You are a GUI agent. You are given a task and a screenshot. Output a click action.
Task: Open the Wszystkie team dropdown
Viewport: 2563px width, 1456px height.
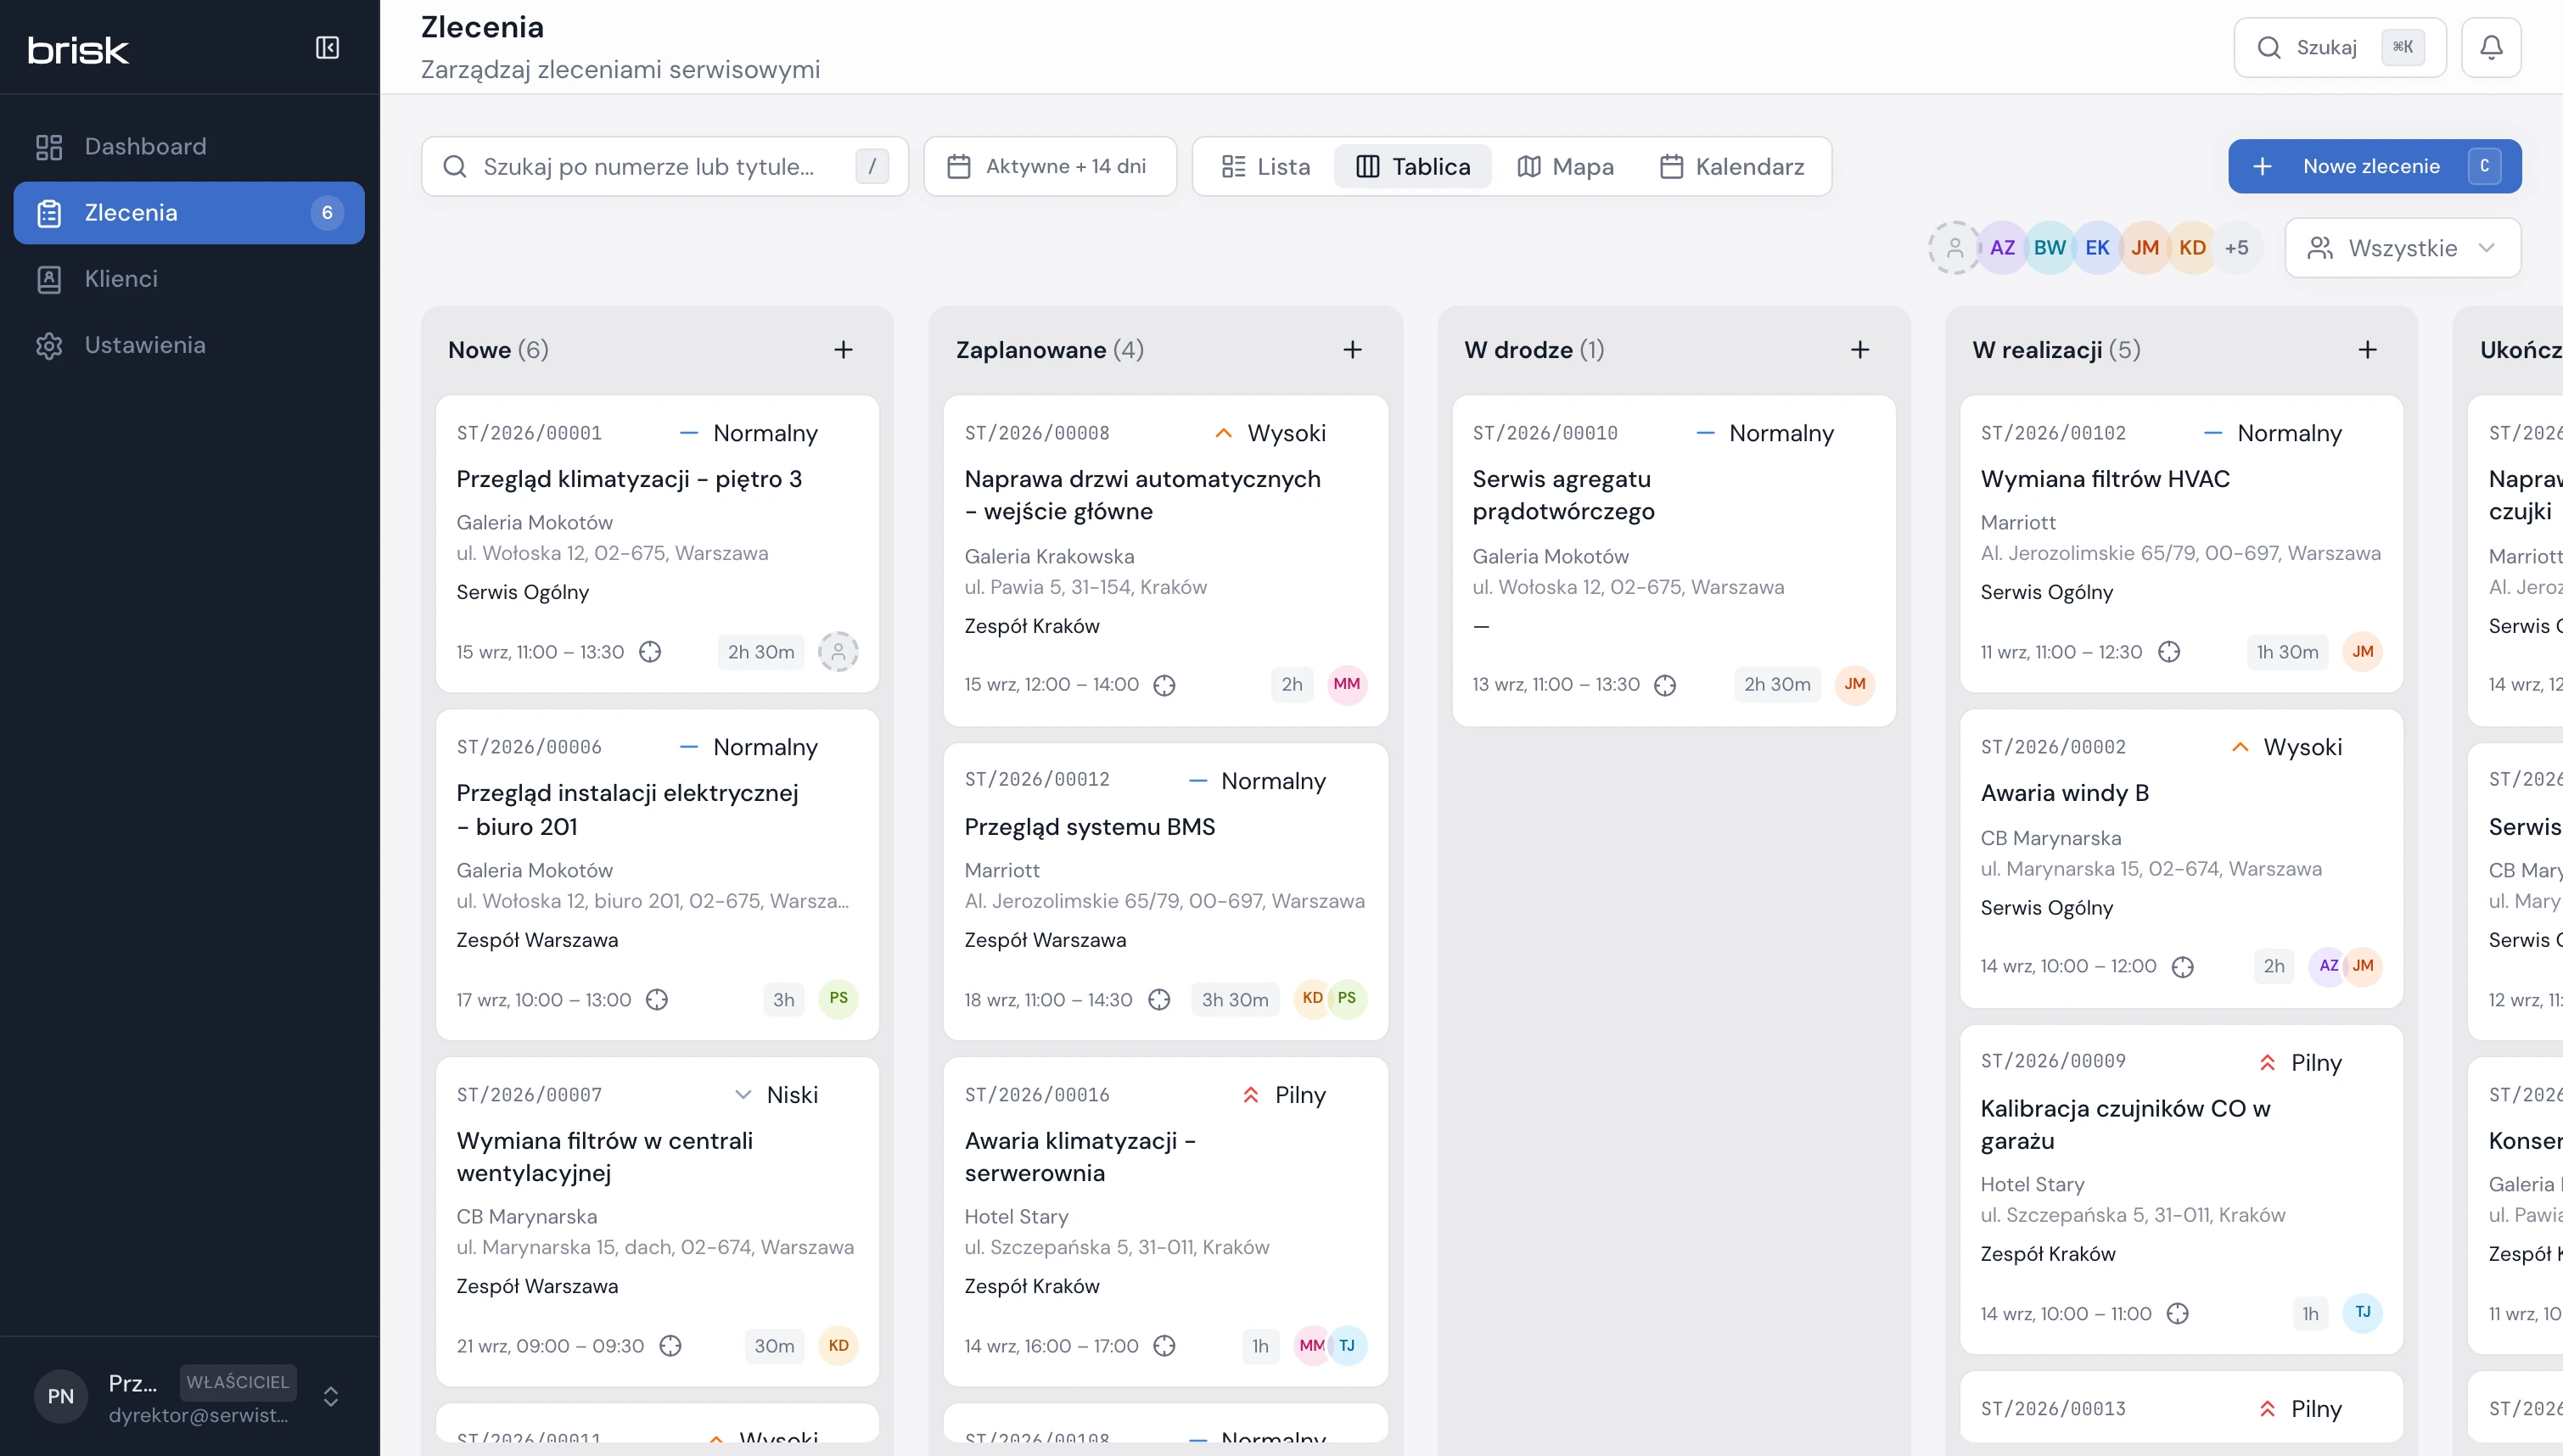coord(2402,248)
